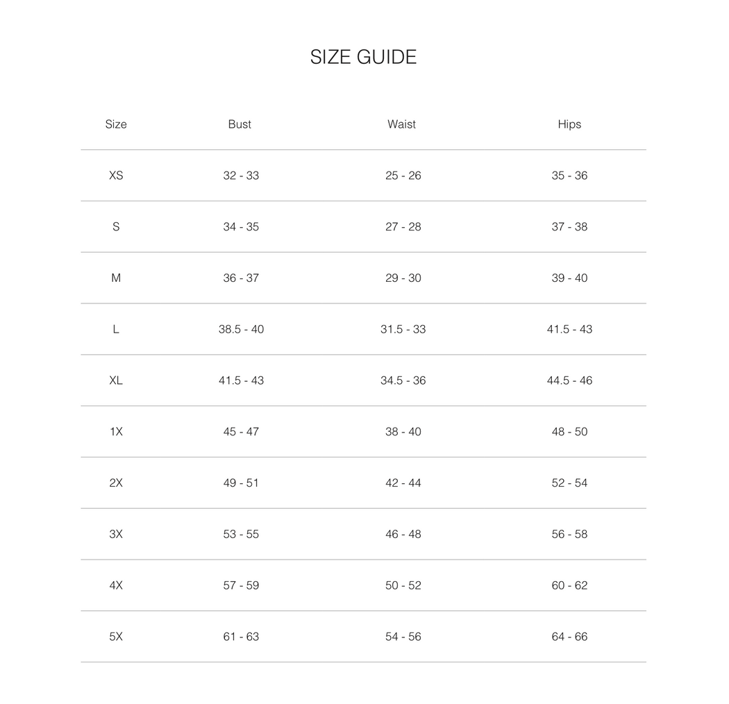This screenshot has height=704, width=729.
Task: Select the XL bust measurement cell
Action: (x=241, y=380)
